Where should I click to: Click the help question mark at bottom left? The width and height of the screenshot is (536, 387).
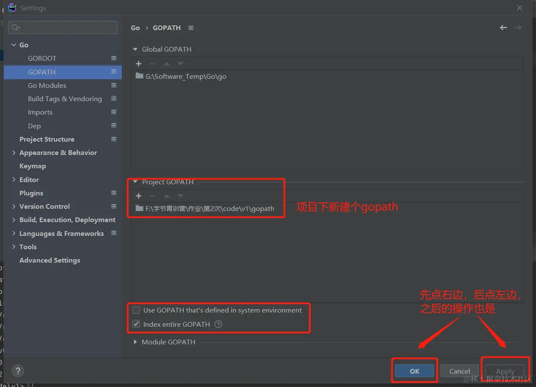pos(18,371)
